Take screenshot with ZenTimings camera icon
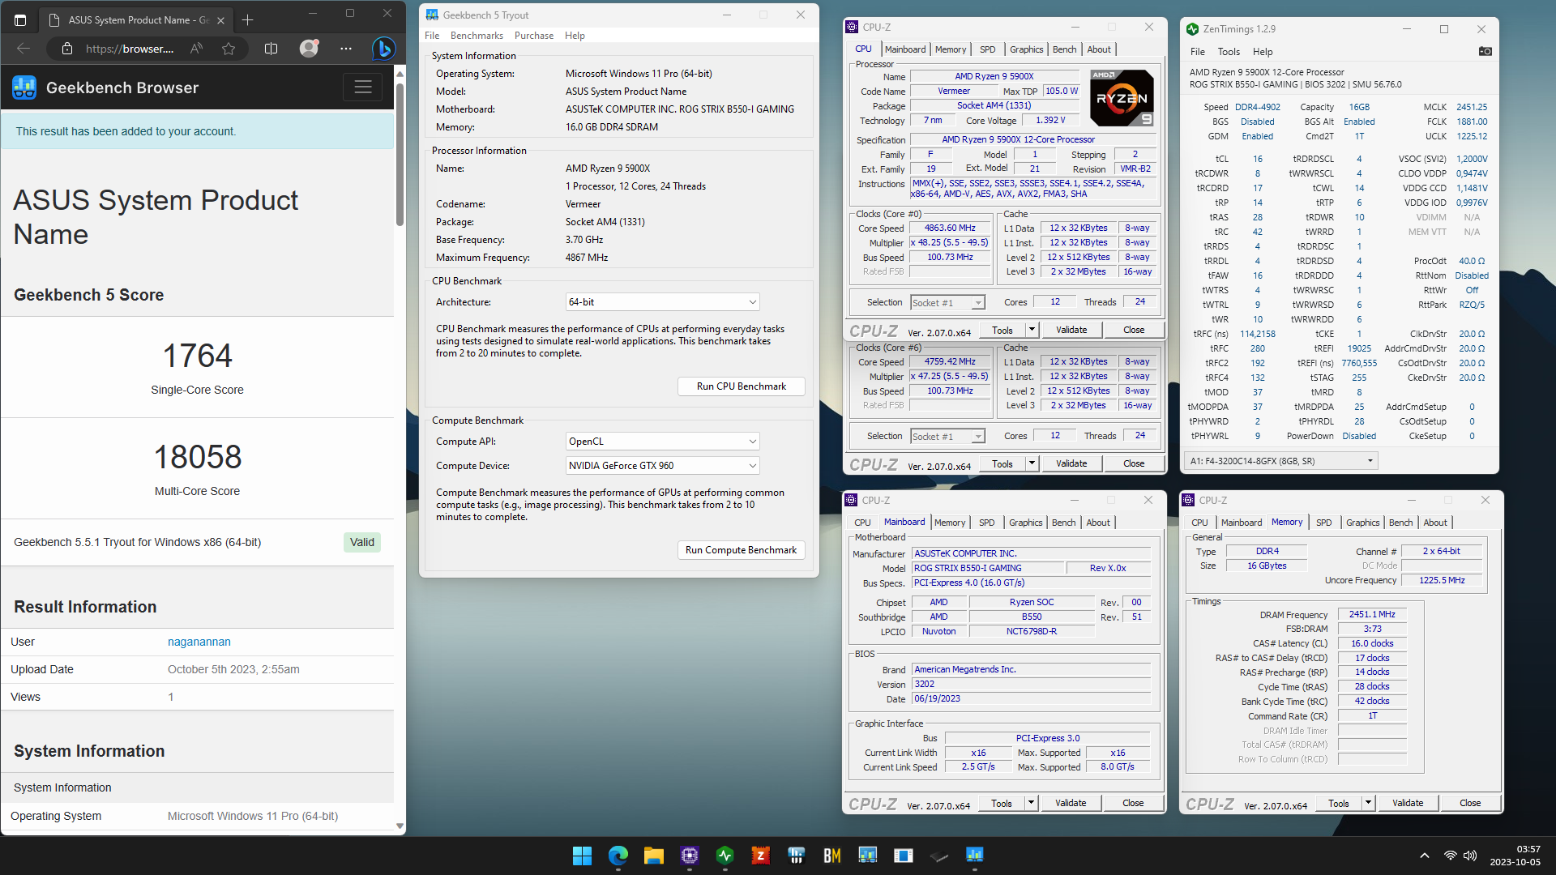This screenshot has width=1556, height=875. 1485,51
